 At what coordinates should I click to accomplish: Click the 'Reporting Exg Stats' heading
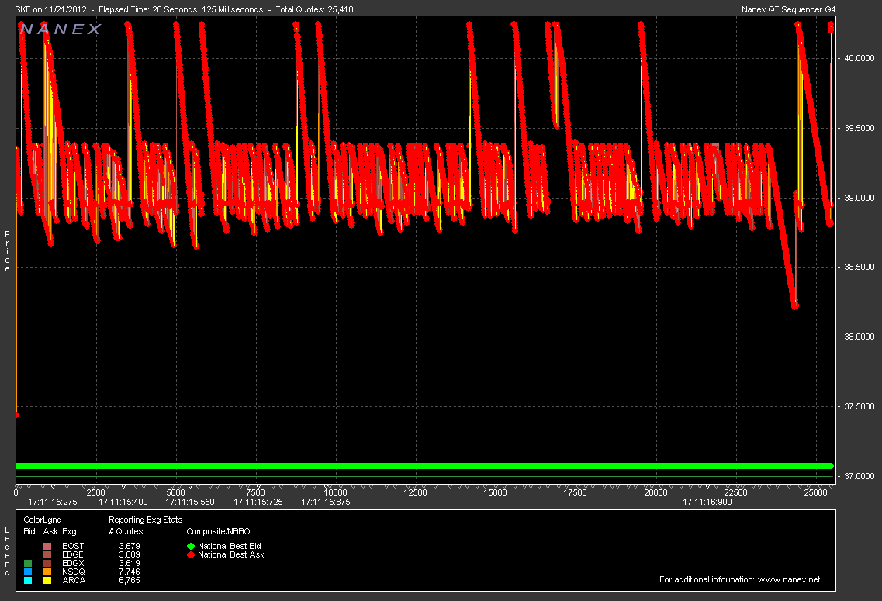146,520
